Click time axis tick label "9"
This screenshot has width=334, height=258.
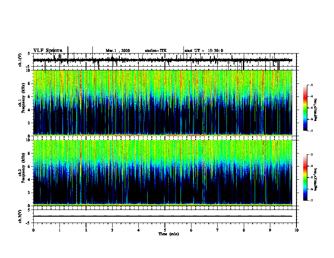click(270, 230)
